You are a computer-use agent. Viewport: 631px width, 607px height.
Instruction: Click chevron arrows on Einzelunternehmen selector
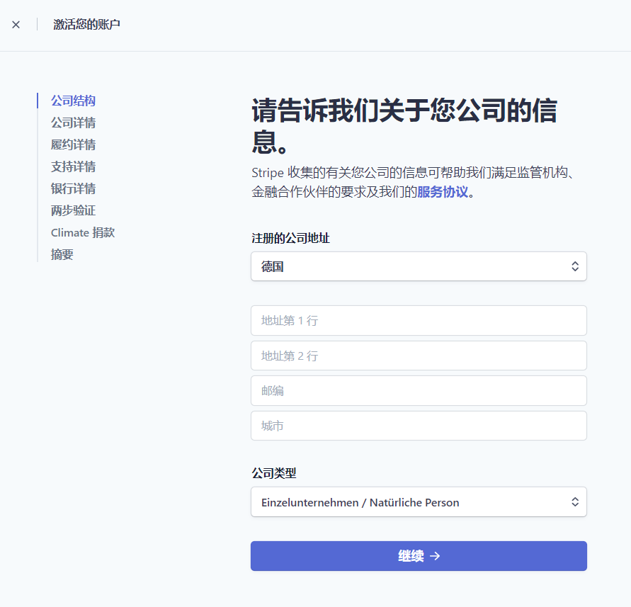click(x=575, y=502)
